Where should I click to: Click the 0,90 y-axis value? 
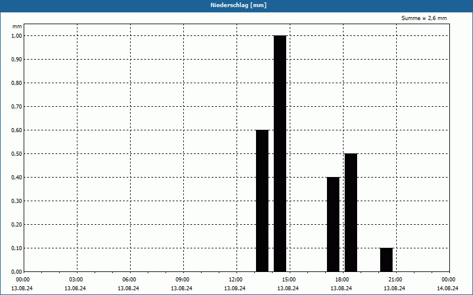(x=17, y=60)
